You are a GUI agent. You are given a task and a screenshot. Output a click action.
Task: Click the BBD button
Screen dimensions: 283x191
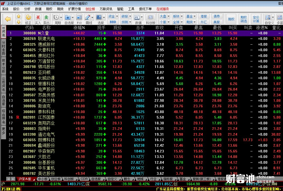pyautogui.click(x=113, y=22)
